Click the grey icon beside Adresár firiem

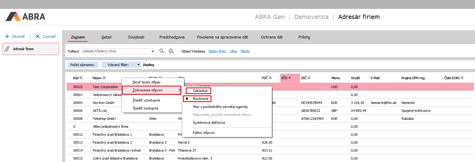(8, 49)
